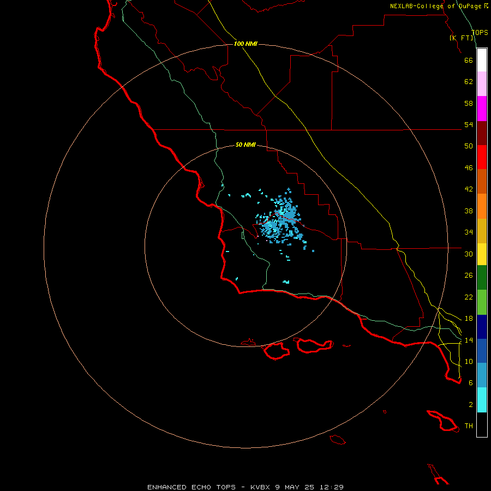This screenshot has height=491, width=491.
Task: Click the legend value 10
Action: pyautogui.click(x=469, y=361)
